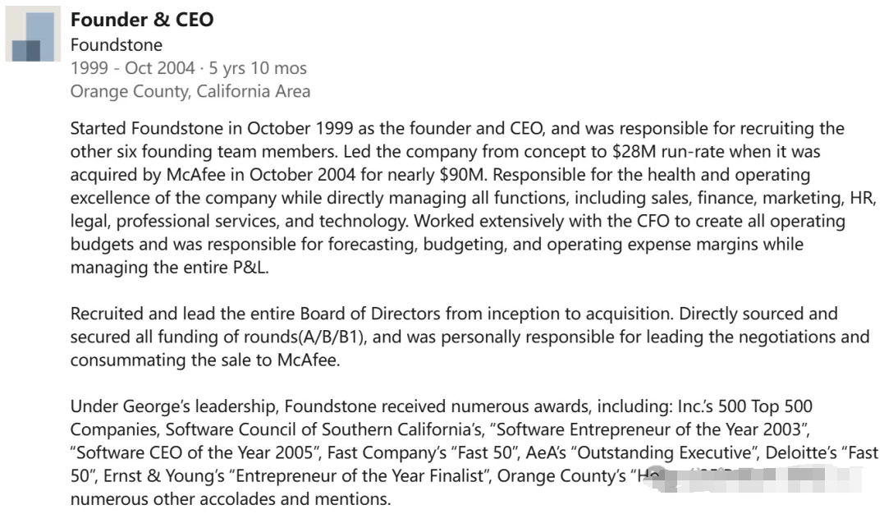
Task: Open the Foundstone company name link
Action: pos(116,44)
